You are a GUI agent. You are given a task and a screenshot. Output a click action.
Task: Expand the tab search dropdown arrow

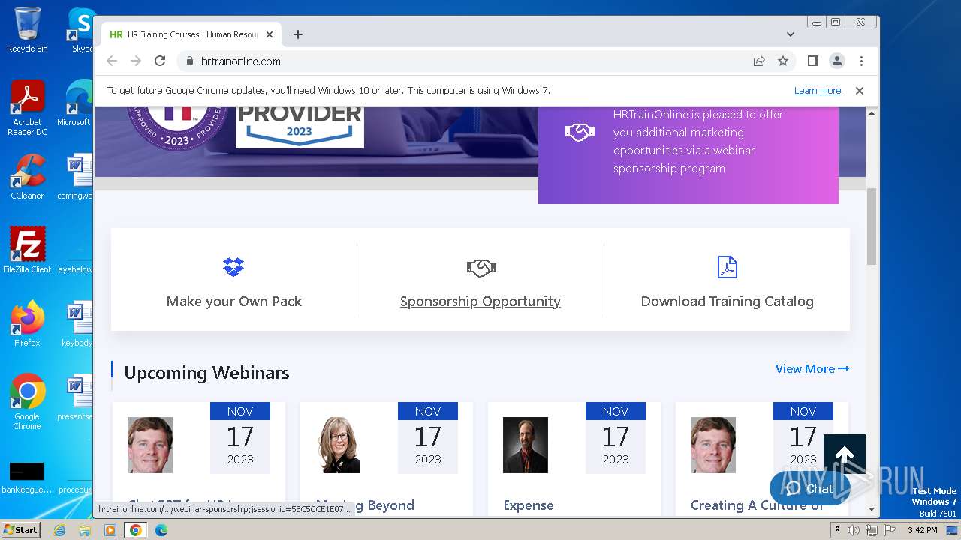[791, 34]
